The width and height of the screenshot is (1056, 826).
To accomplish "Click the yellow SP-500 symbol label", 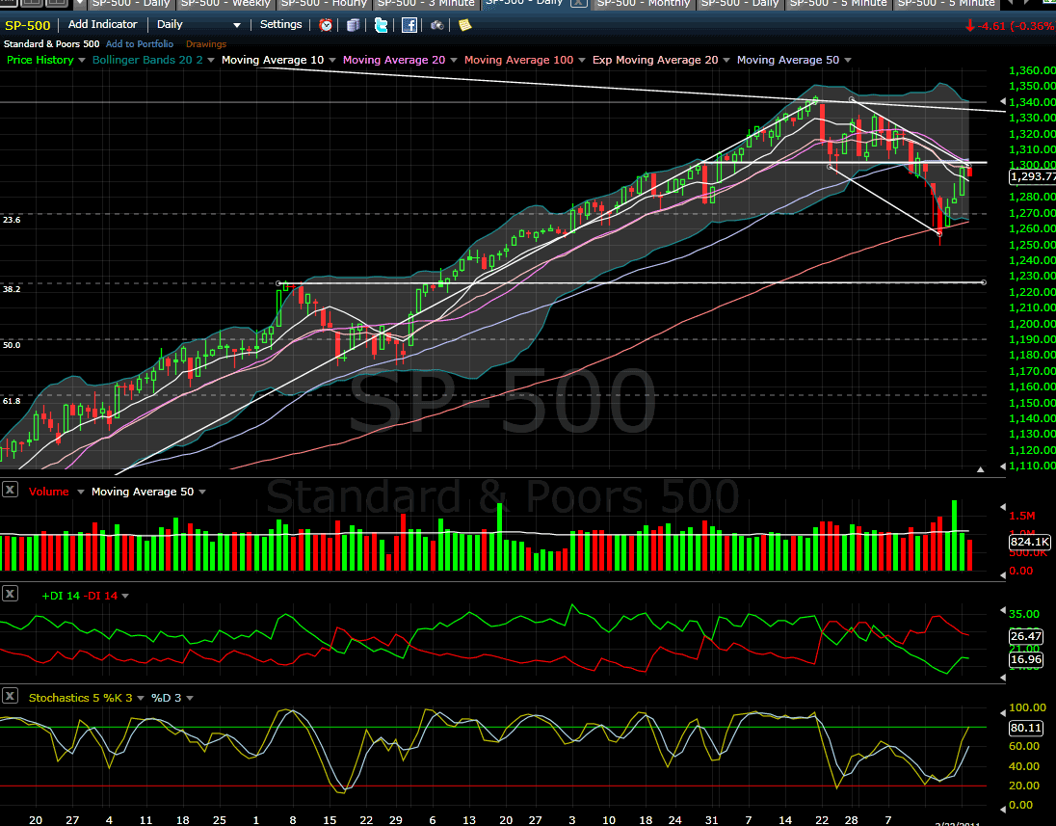I will pos(28,26).
